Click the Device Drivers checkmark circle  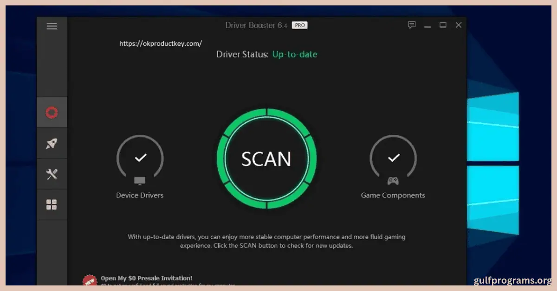pyautogui.click(x=140, y=157)
